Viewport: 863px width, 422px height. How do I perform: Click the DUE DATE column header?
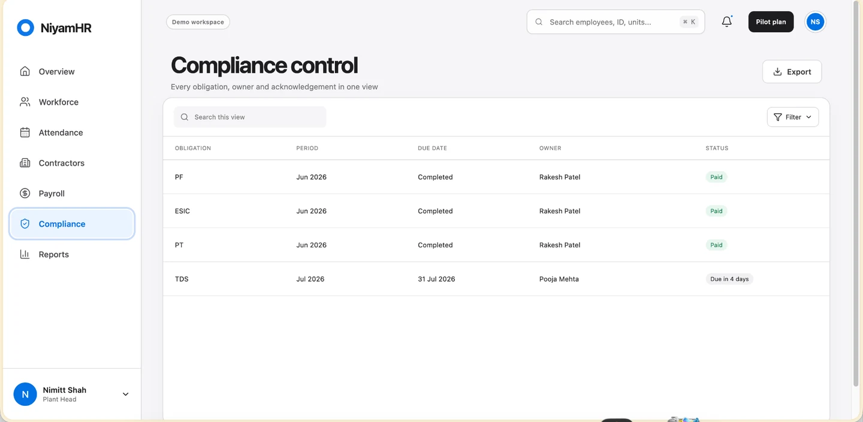coord(432,148)
